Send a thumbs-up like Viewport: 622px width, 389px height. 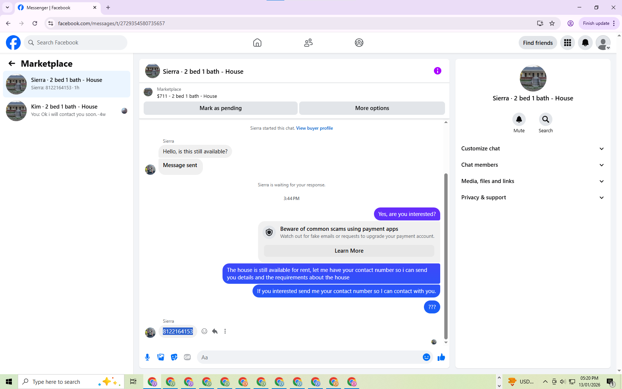pos(441,357)
